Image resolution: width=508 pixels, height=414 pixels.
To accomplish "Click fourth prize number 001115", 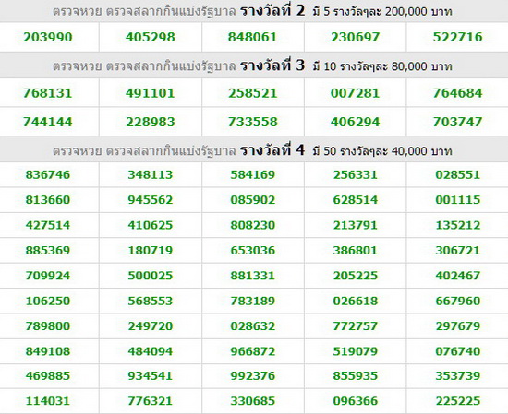I will click(458, 199).
